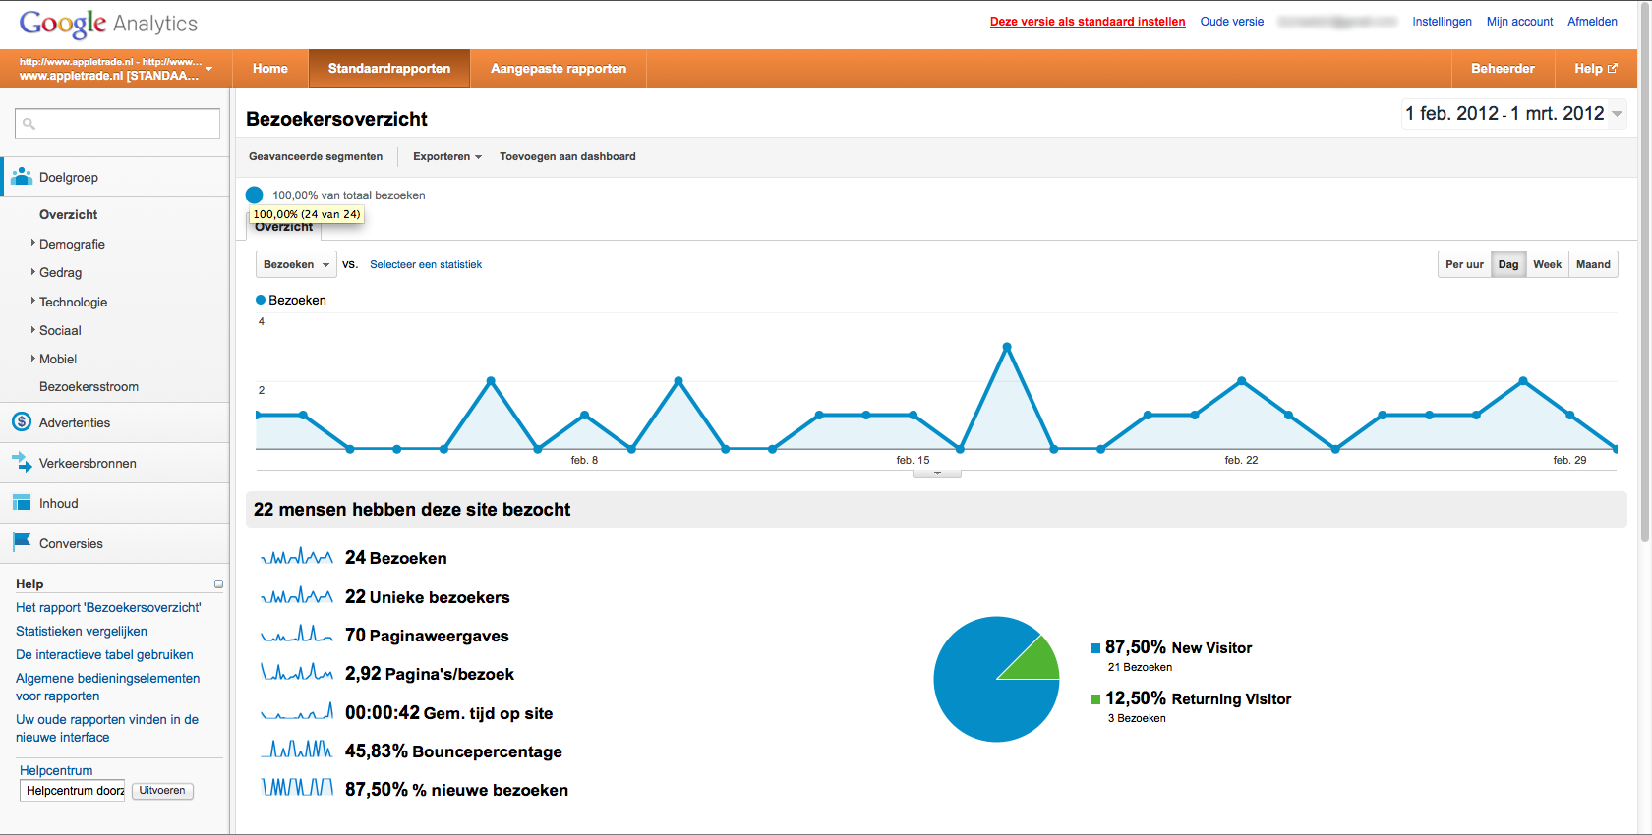Click the sidebar search input field
Screen dimensions: 1652x835
coord(117,123)
